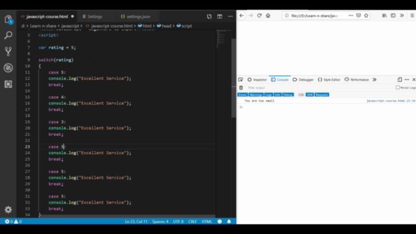Toggle the XHR filter
Viewport: 416px width, 234px height.
(309, 95)
